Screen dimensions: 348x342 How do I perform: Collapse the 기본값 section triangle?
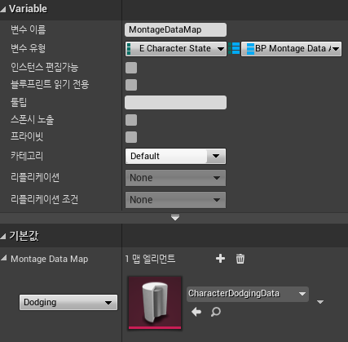3,236
